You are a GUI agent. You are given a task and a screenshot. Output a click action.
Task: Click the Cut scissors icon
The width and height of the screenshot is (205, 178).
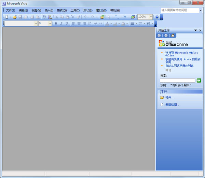(57, 17)
